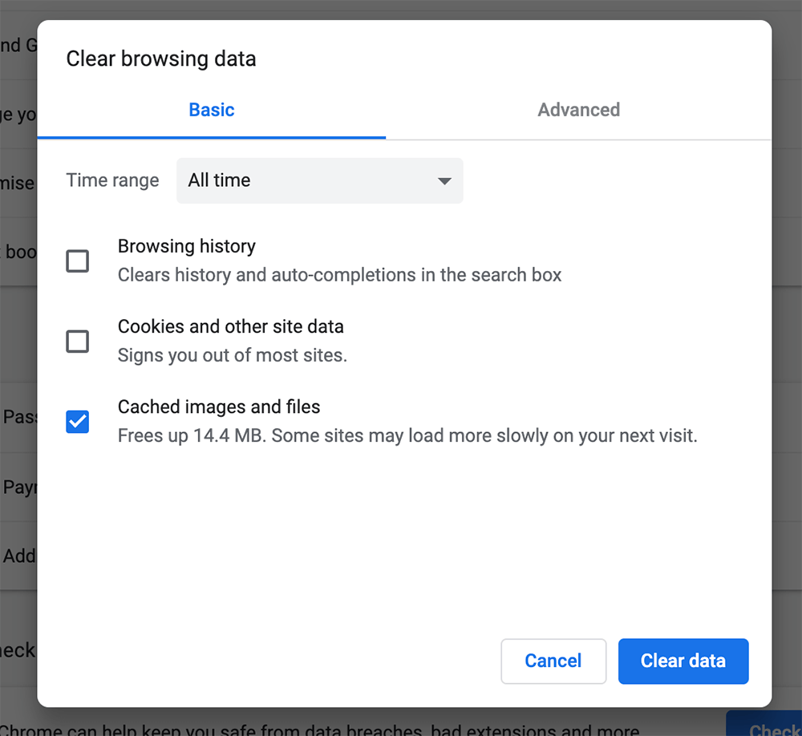This screenshot has height=736, width=802.
Task: Click the Clear browsing data dialog title
Action: tap(160, 59)
